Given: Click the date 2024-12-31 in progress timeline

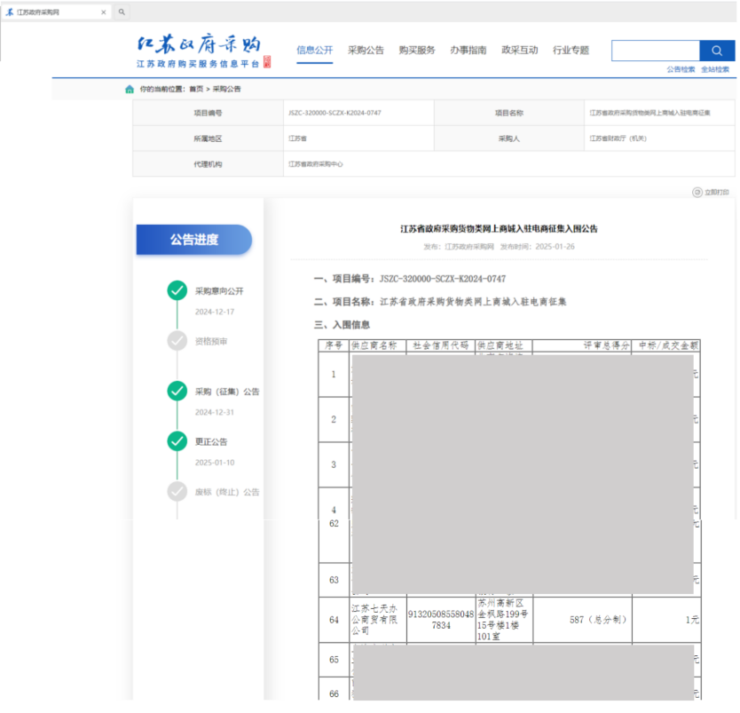Looking at the screenshot, I should 215,412.
